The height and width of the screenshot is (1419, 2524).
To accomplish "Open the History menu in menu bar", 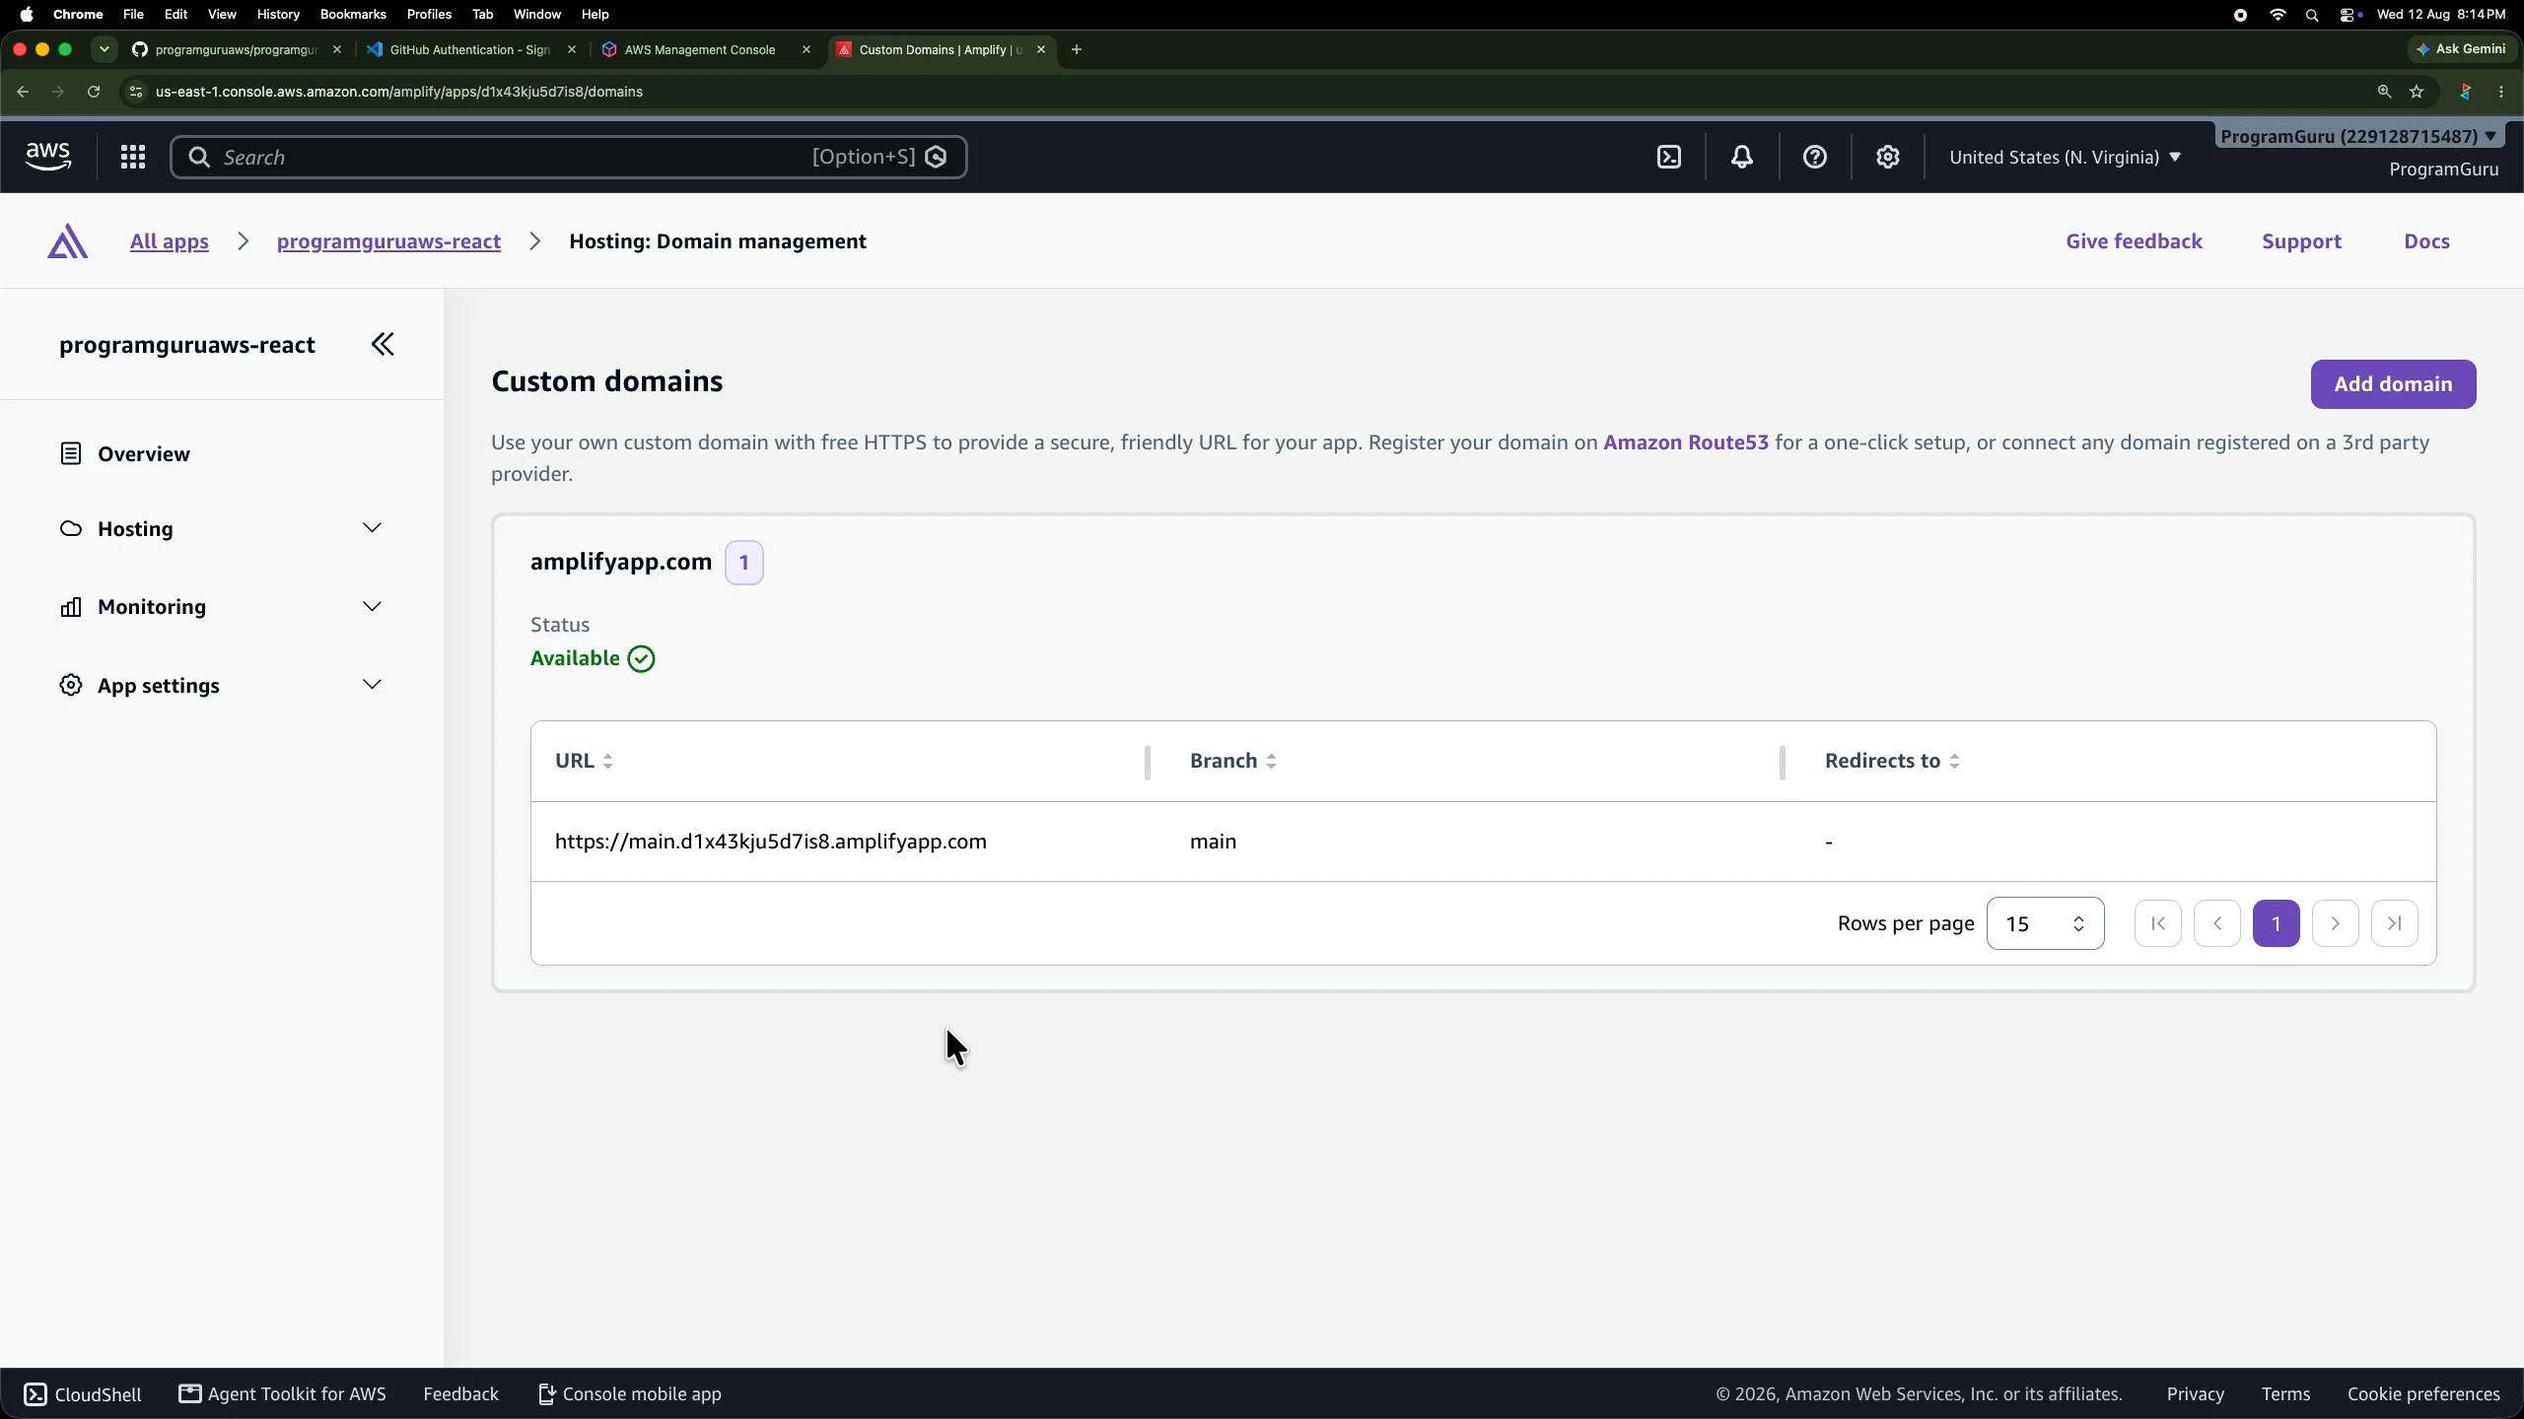I will pos(278,14).
